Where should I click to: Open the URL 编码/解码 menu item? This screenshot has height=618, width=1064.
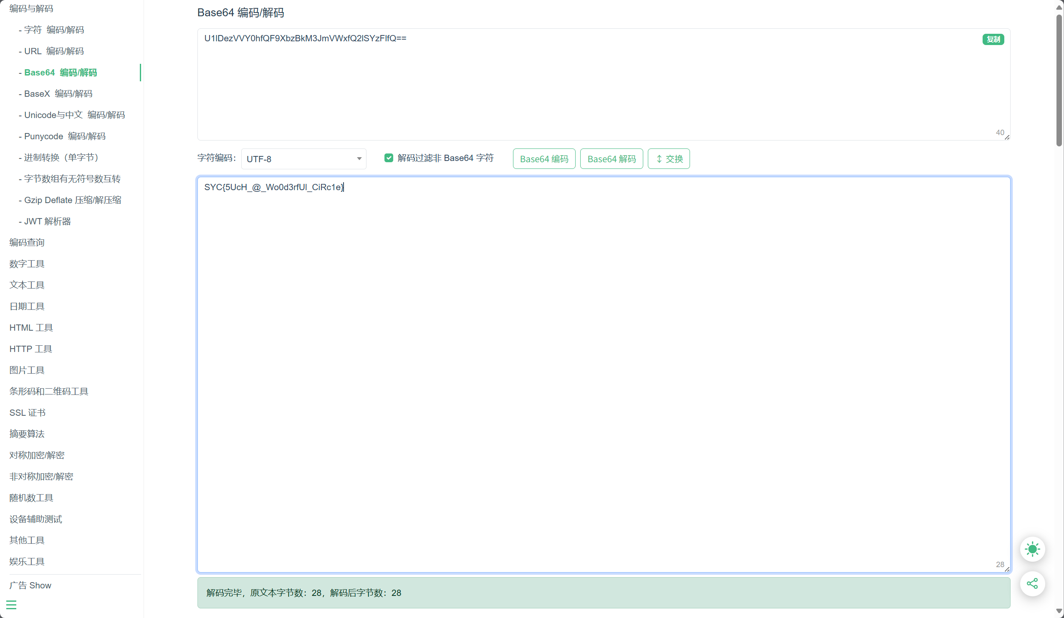53,51
